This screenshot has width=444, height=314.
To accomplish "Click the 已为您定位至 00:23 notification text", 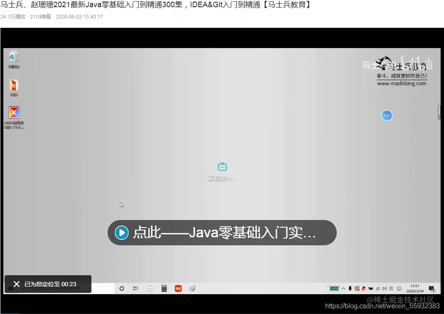I will pos(51,284).
